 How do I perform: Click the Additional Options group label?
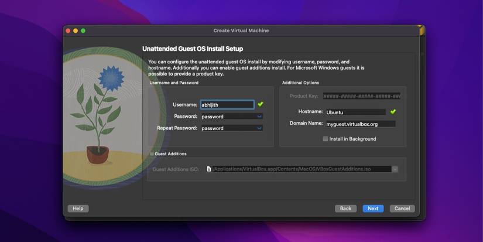tap(300, 83)
